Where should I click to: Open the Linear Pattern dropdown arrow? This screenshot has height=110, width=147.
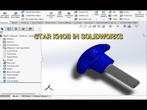click(104, 19)
